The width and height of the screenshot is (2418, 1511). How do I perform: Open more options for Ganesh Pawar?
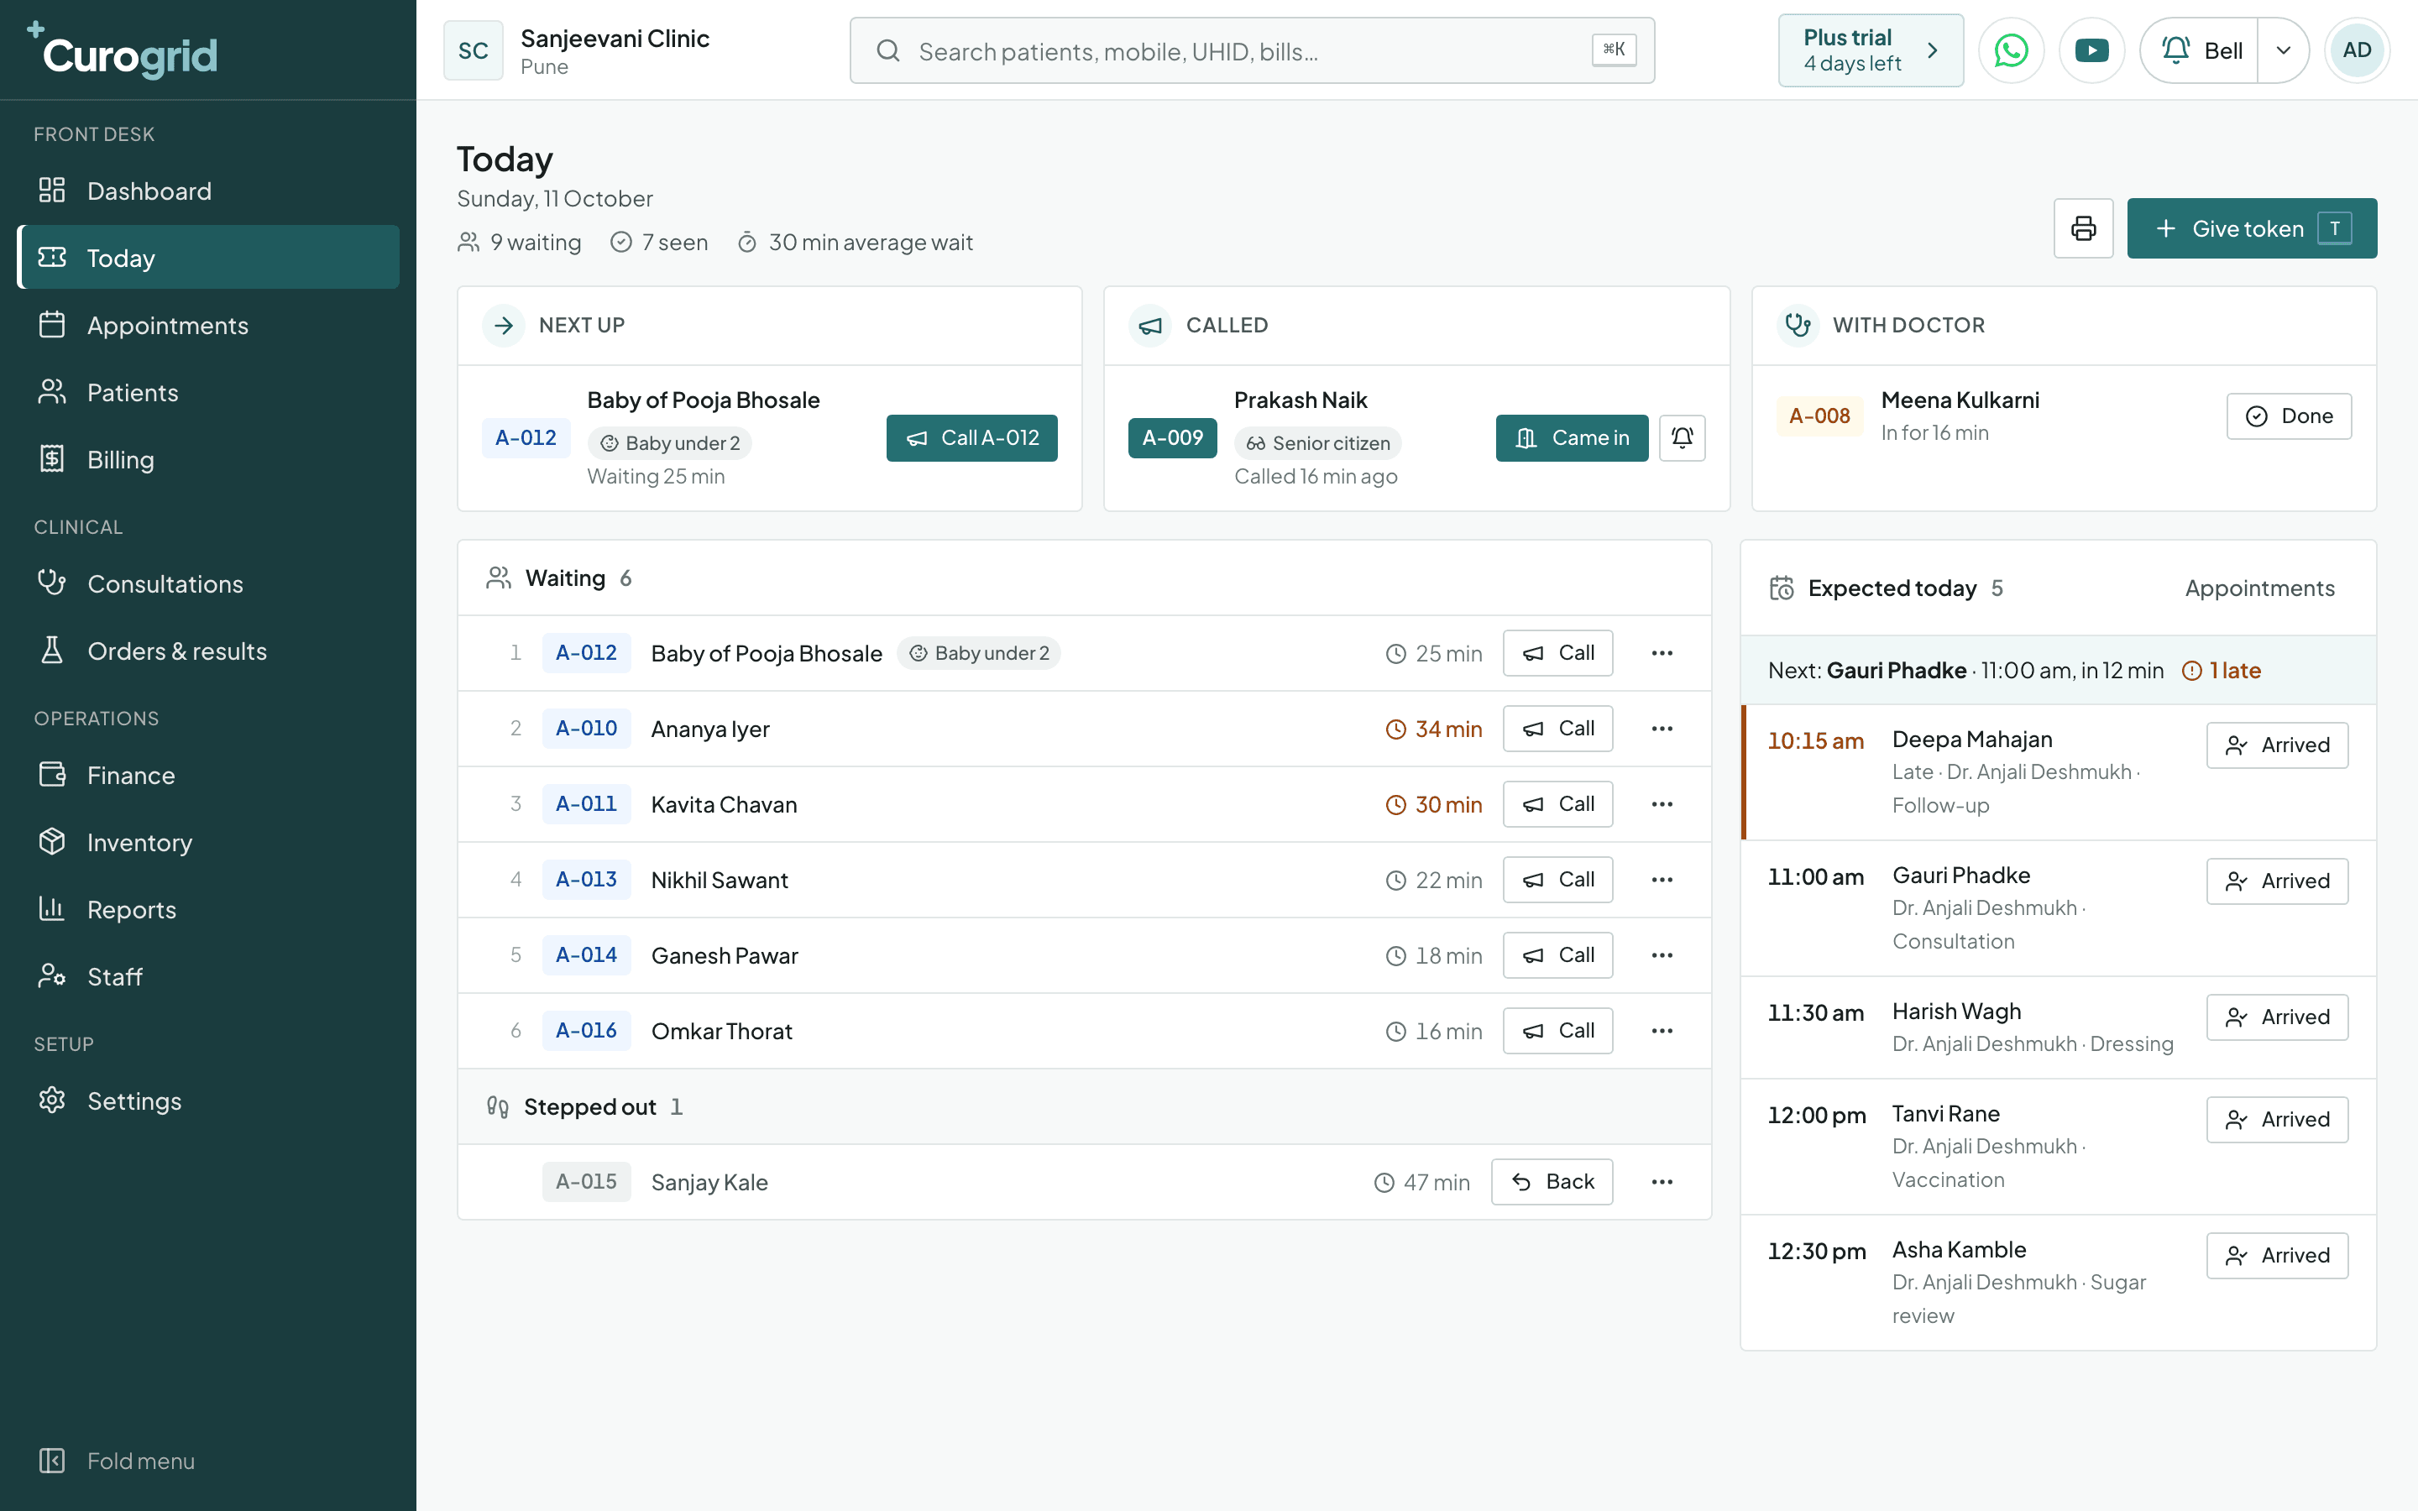1662,955
